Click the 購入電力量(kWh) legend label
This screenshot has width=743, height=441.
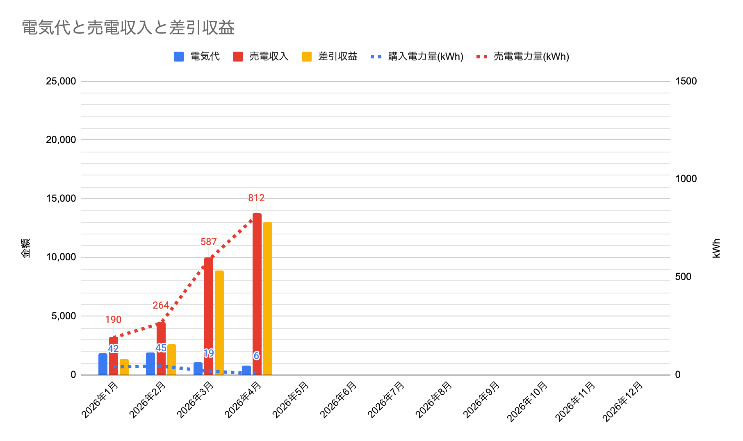426,57
